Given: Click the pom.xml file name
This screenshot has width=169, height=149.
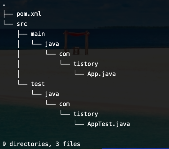Looking at the screenshot, I should point(29,14).
